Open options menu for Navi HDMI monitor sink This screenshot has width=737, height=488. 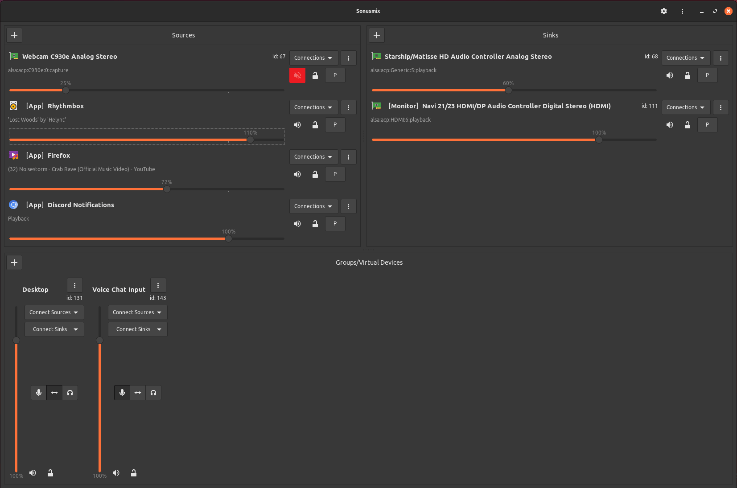(721, 107)
